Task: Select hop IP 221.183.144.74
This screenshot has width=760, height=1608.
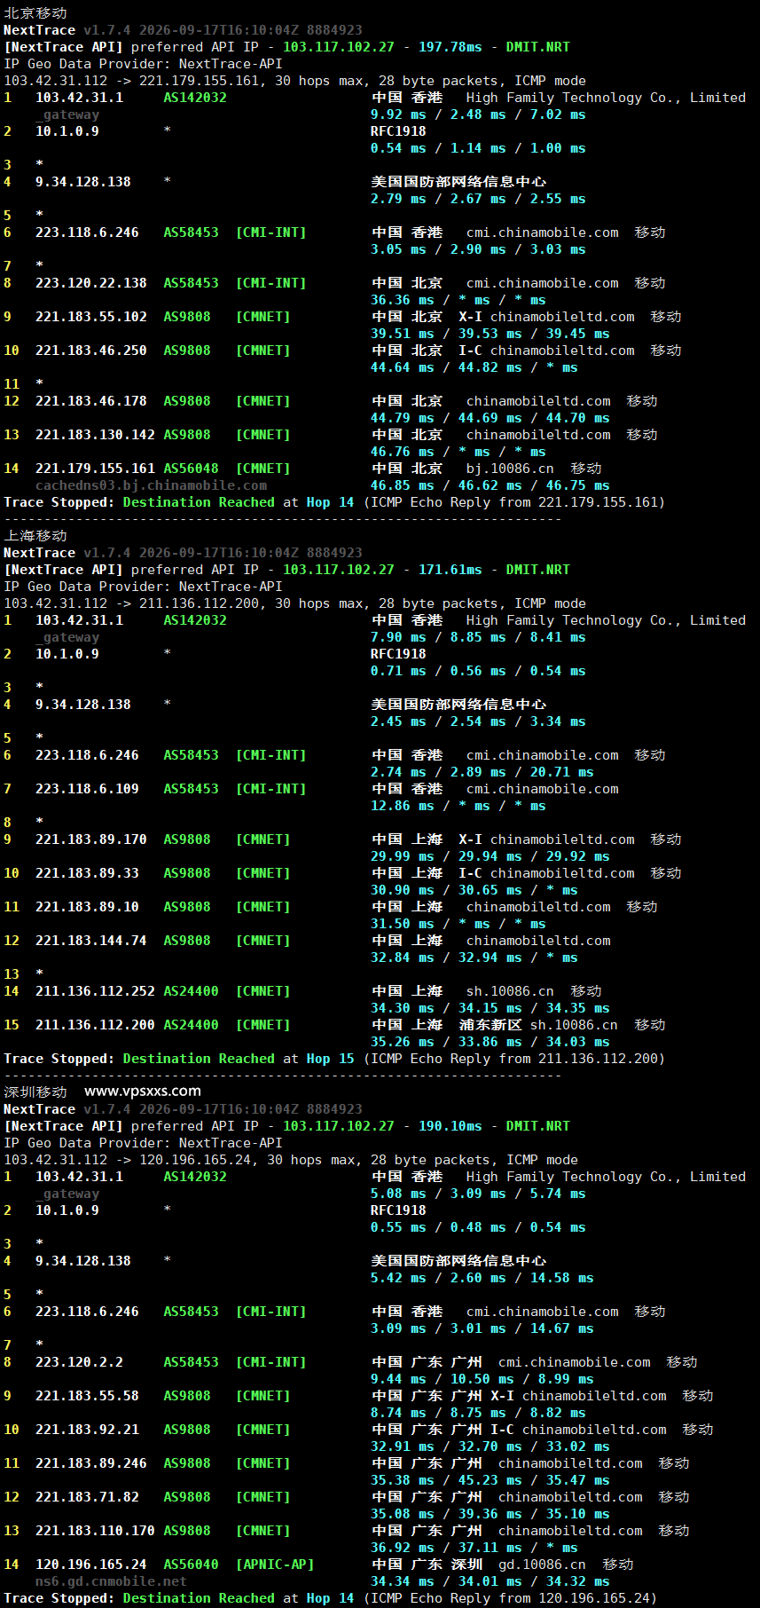Action: [x=91, y=941]
